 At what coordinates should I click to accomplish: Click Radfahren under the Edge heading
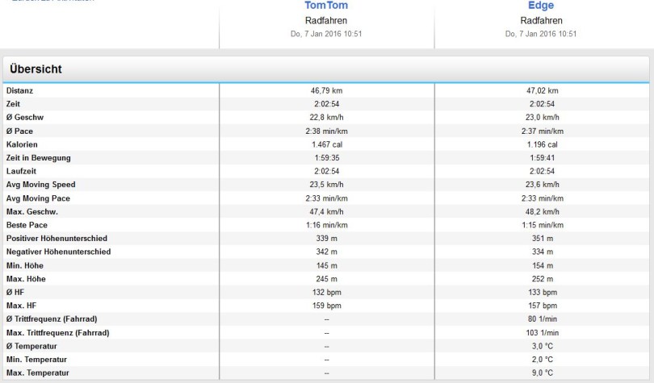coord(541,20)
